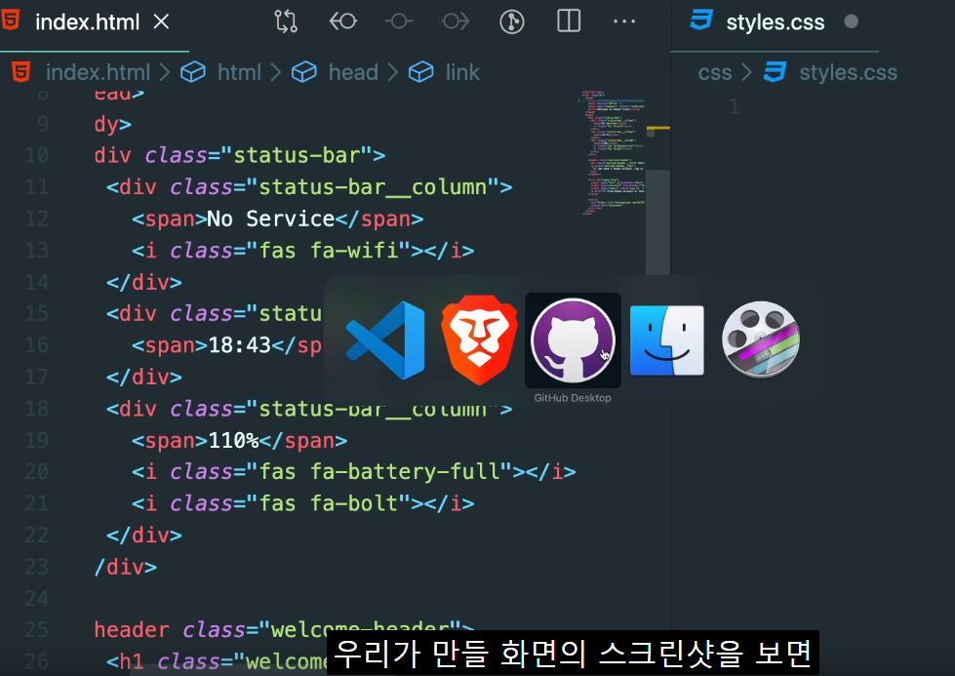Click the "fas fa-wifi" class value
Viewport: 955px width, 676px height.
coord(330,251)
